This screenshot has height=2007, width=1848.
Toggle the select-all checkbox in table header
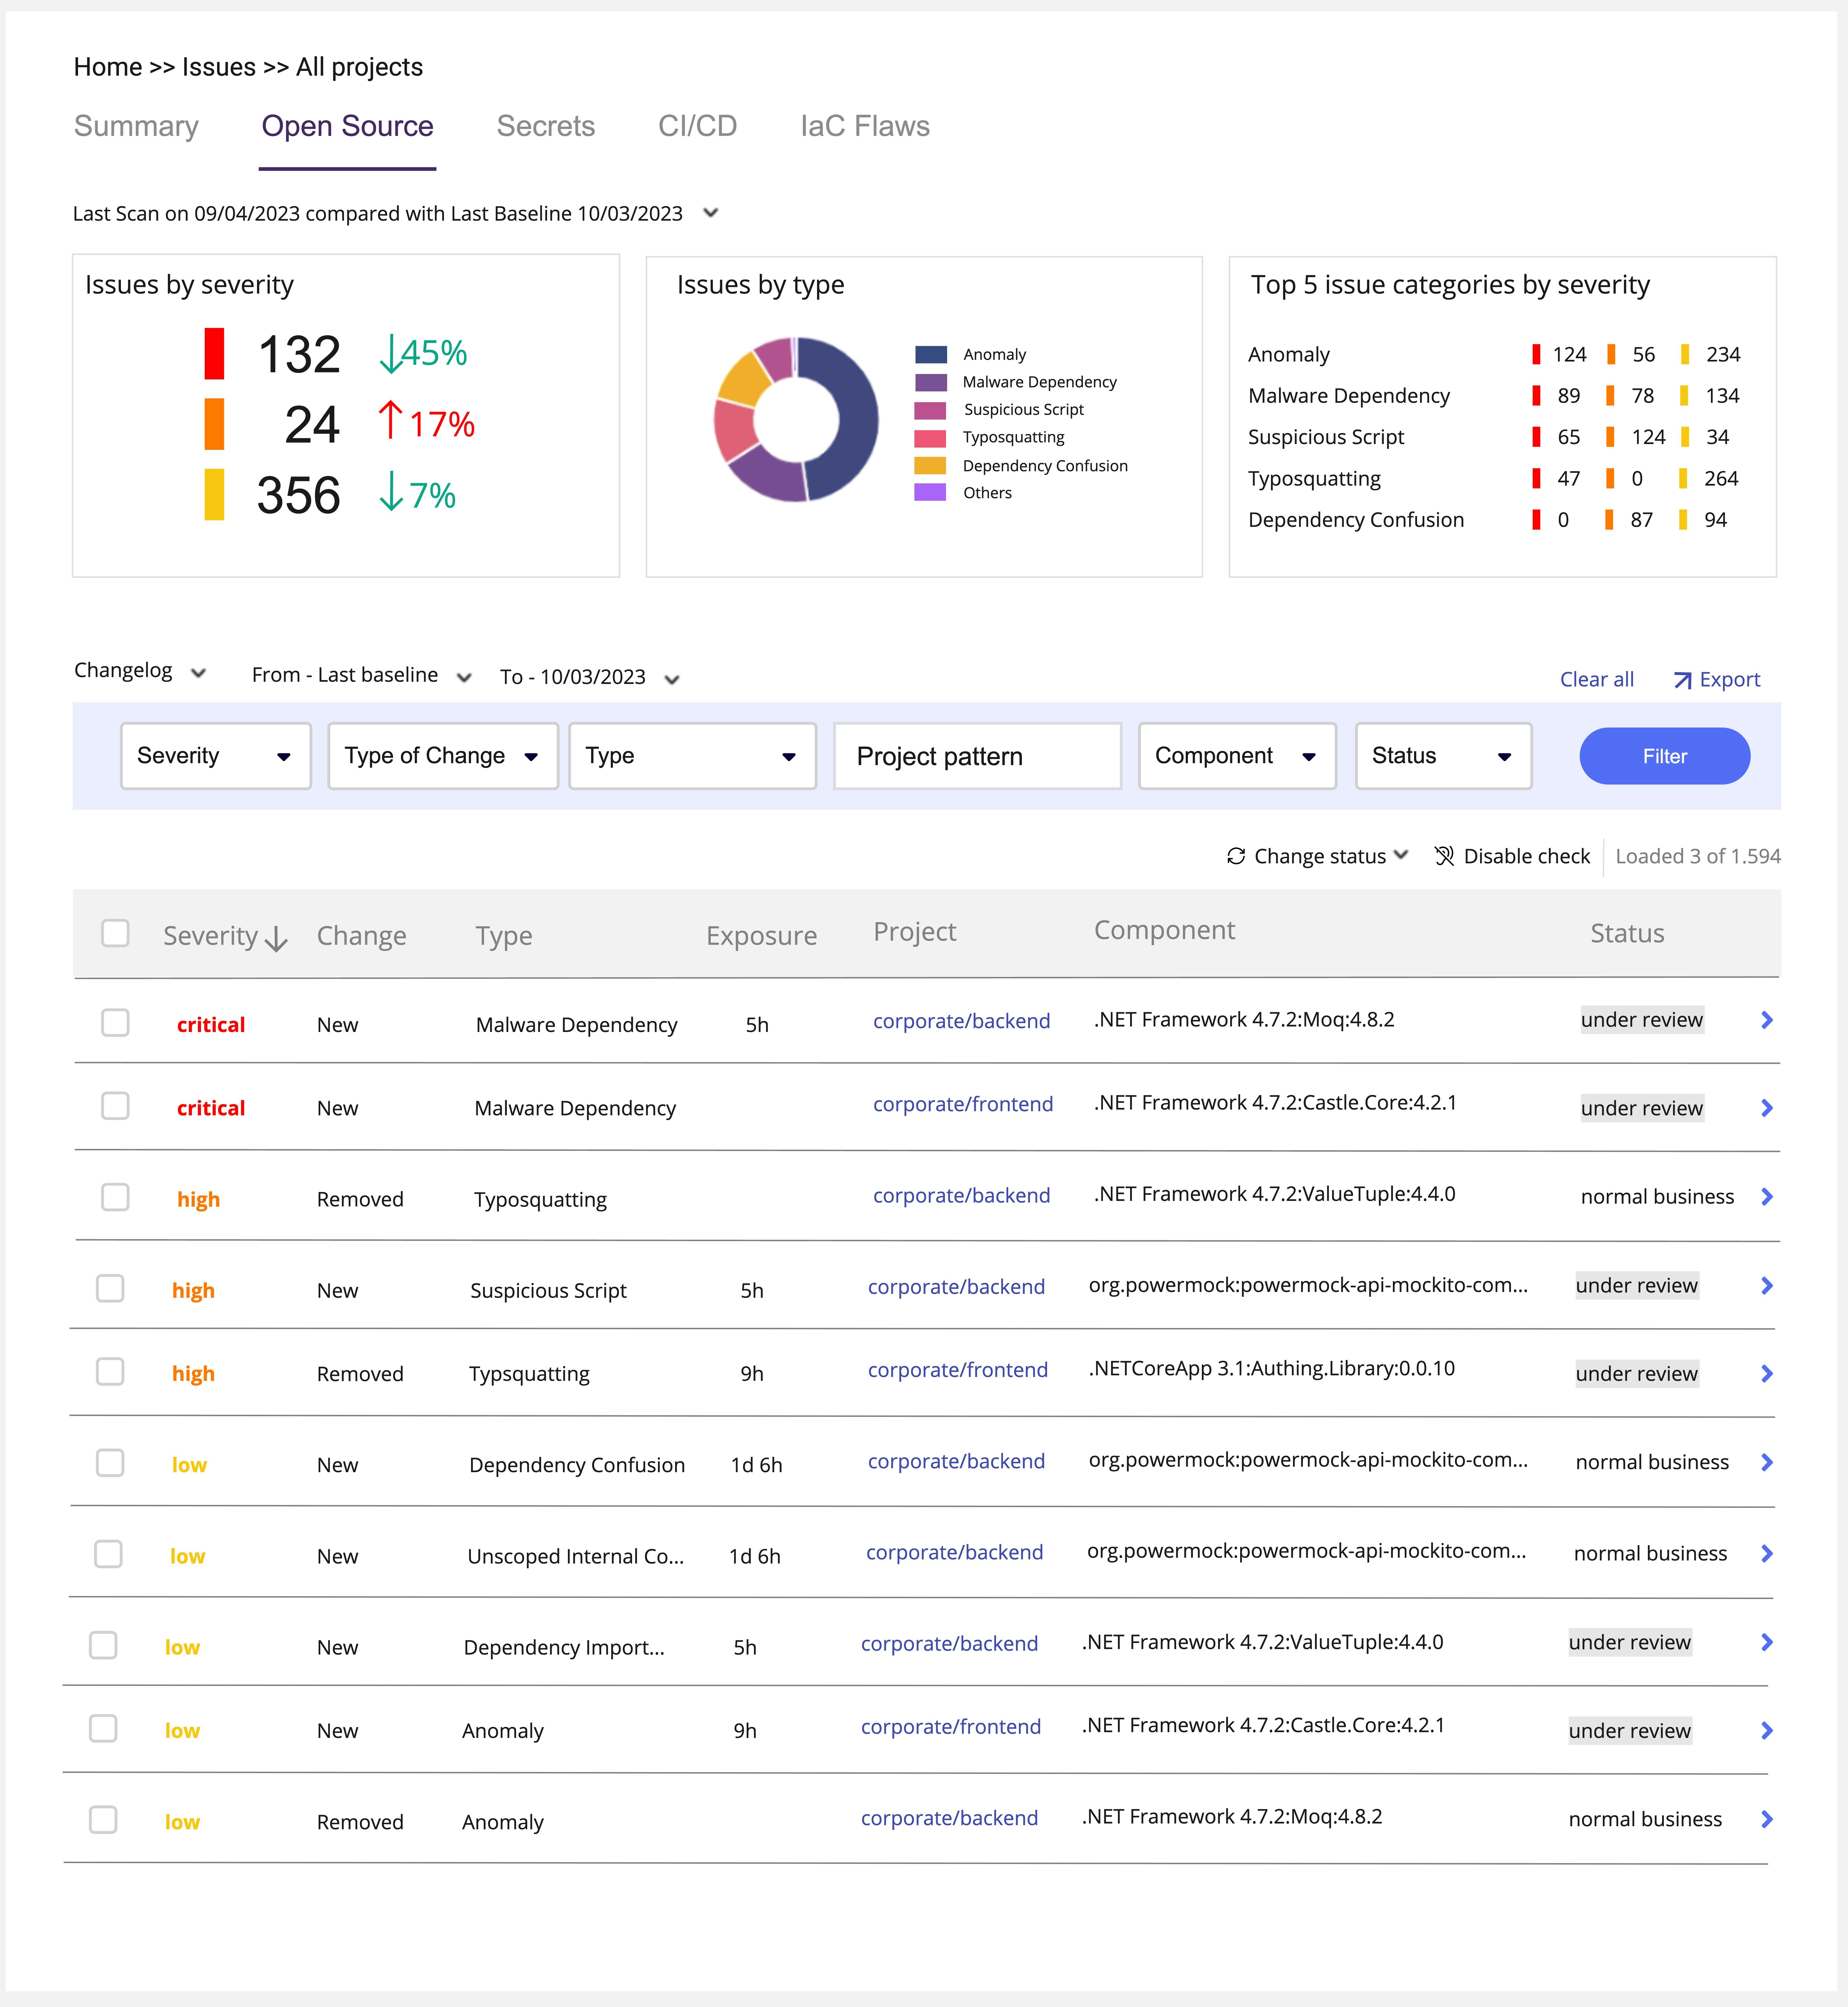point(115,933)
